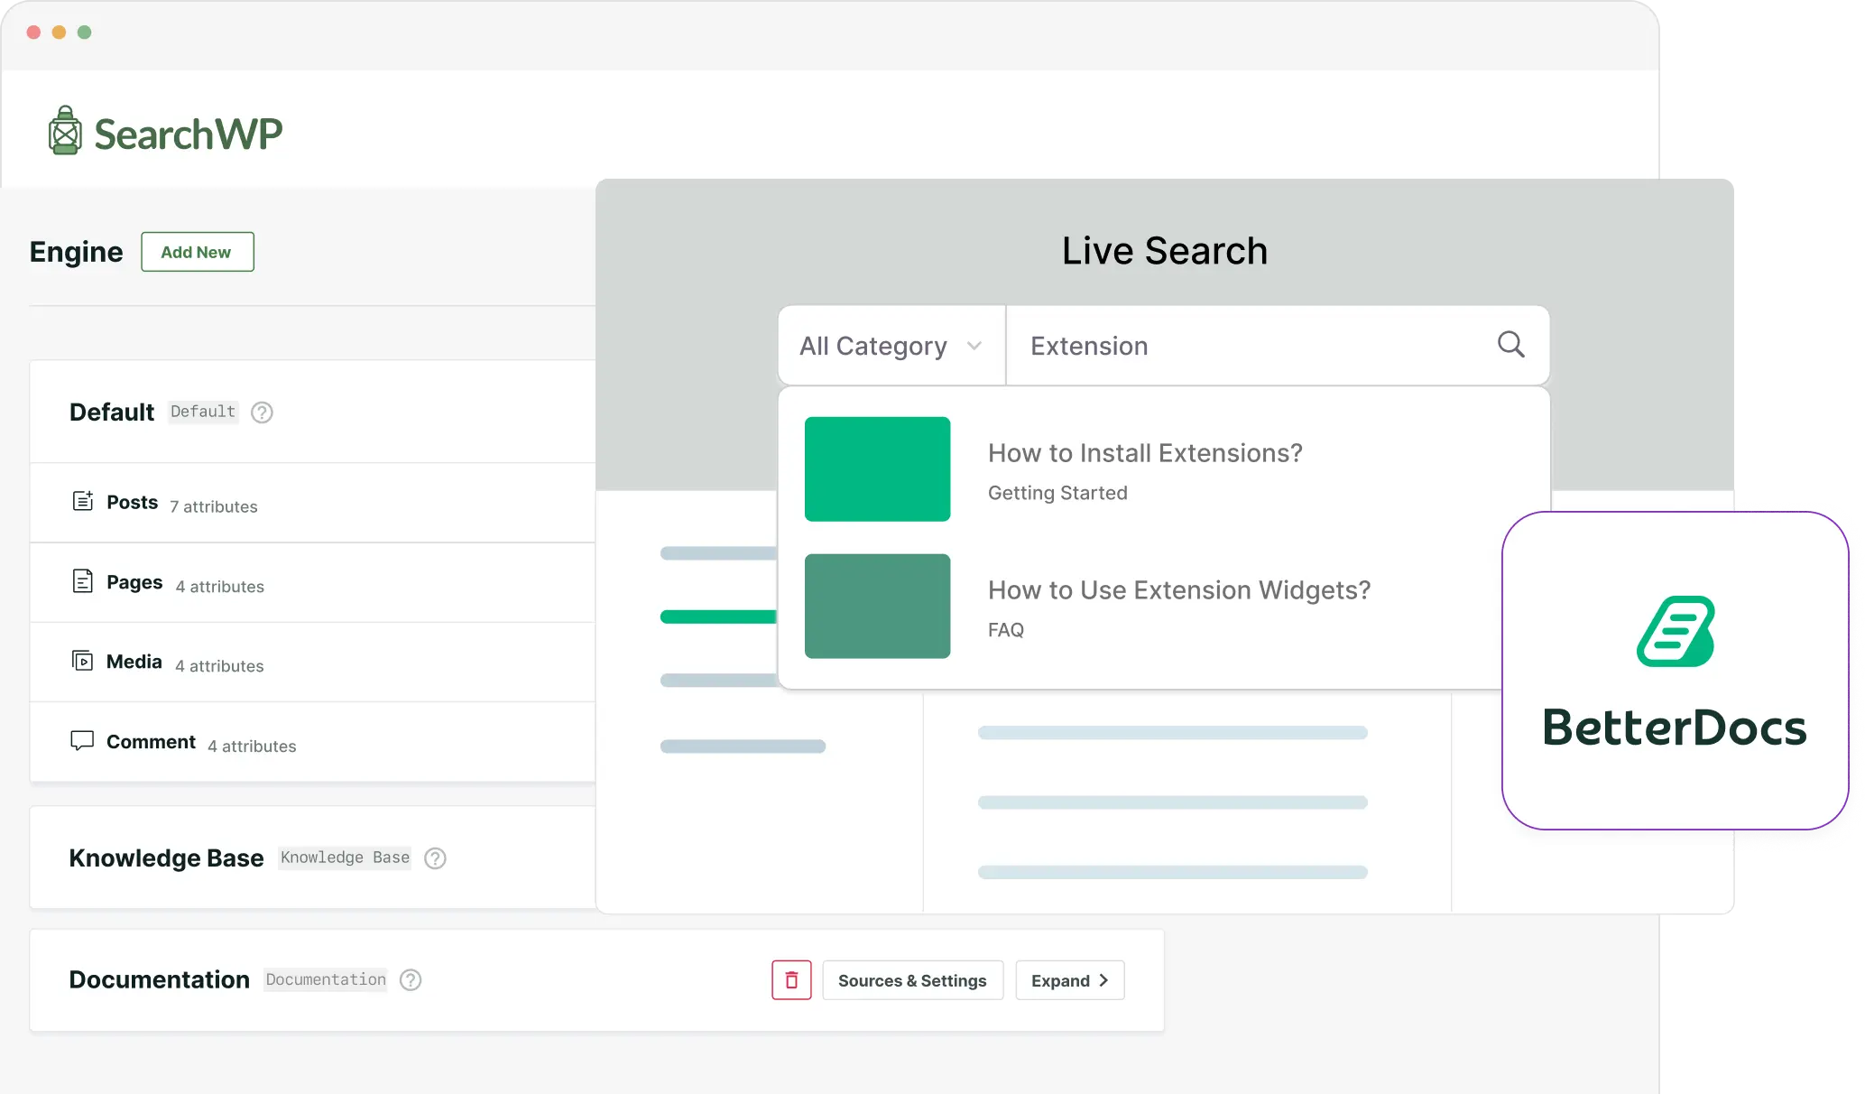Viewport: 1865px width, 1094px height.
Task: Click the Getting Started category label
Action: coord(1058,492)
